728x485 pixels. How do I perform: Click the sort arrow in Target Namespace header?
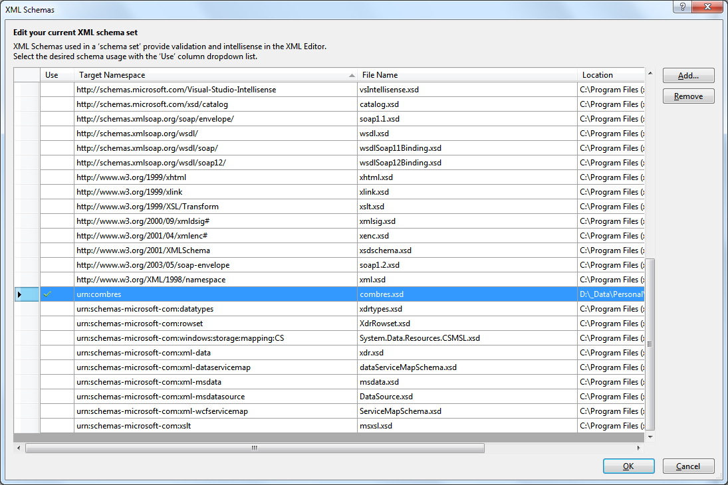point(352,75)
